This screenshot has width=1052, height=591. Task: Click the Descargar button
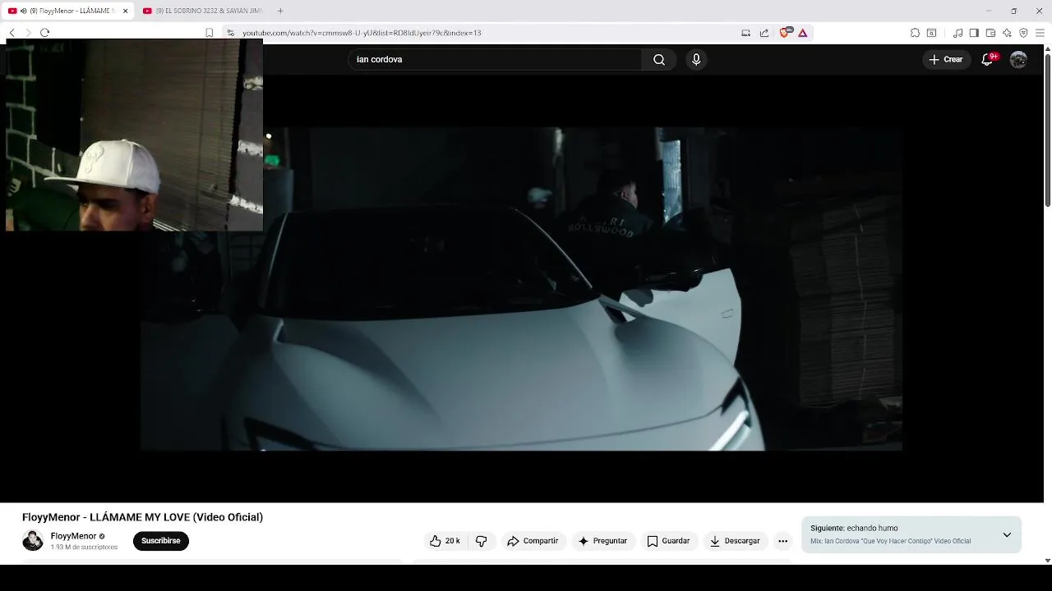(735, 541)
